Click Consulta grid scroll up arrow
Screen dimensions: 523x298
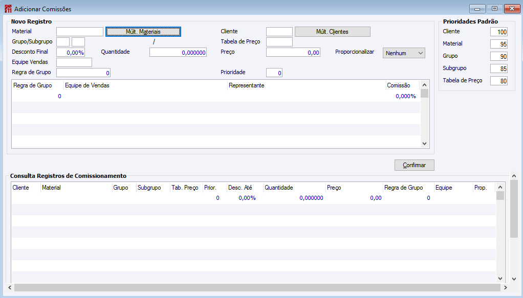[x=500, y=187]
